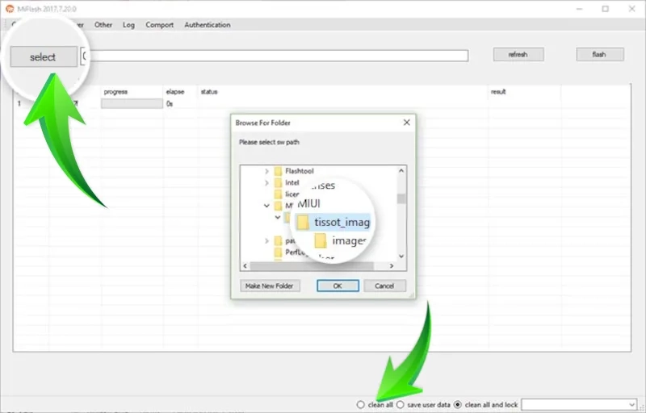Click the tissot_images folder icon
Image resolution: width=646 pixels, height=413 pixels.
[x=303, y=223]
